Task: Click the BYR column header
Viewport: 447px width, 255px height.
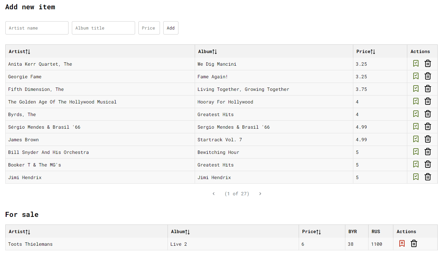Action: click(x=357, y=231)
